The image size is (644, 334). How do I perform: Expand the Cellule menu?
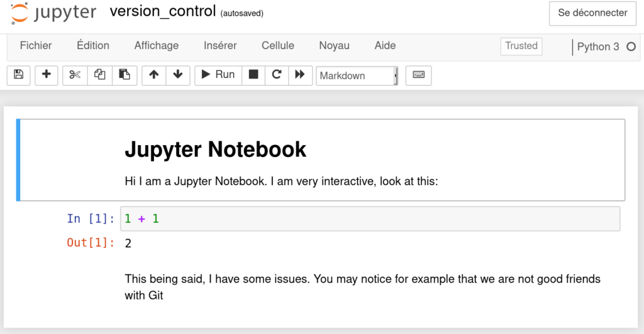pos(277,45)
